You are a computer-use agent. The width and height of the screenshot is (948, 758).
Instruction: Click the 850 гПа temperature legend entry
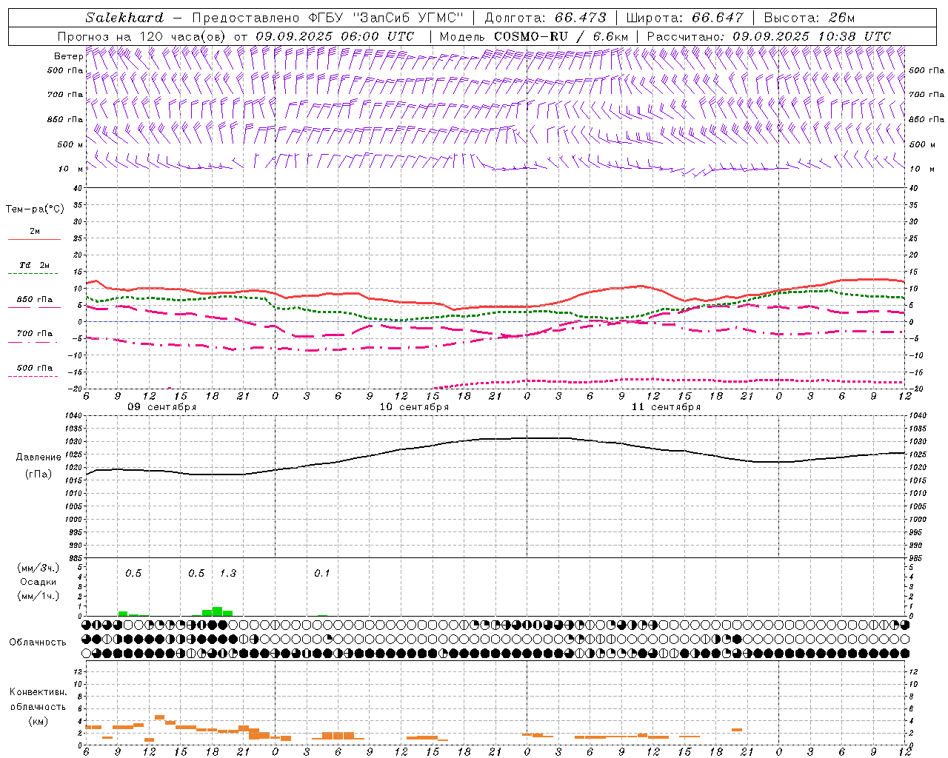tap(34, 300)
